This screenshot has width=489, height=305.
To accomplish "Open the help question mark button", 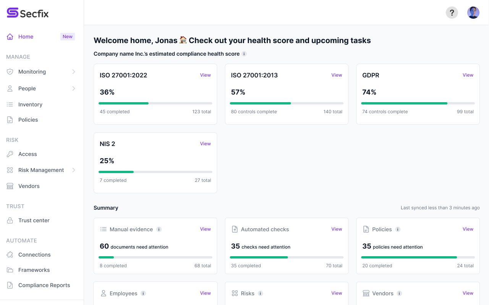I will coord(452,13).
